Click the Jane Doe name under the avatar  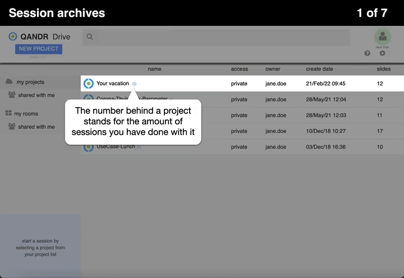click(x=382, y=48)
